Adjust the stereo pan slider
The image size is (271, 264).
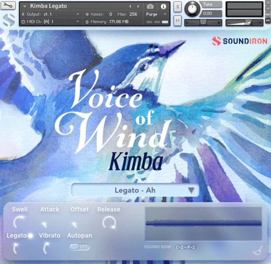203,23
